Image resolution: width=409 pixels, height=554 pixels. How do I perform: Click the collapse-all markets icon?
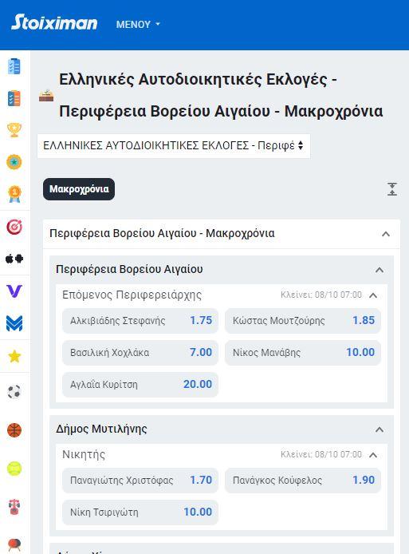pos(392,189)
